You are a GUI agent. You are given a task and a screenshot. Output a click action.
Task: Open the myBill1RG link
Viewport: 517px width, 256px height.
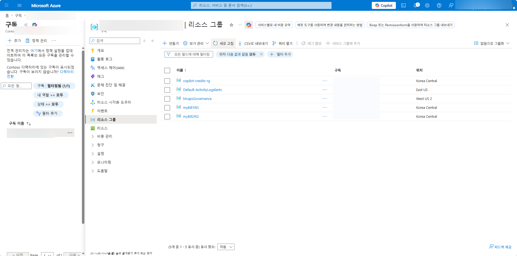tap(191, 108)
